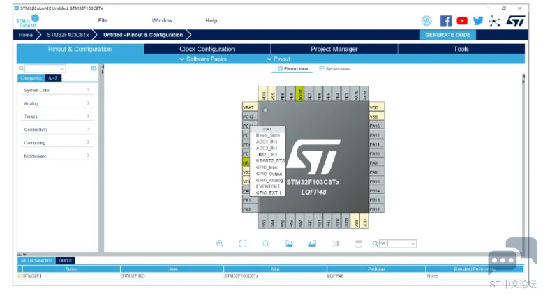The width and height of the screenshot is (543, 295).
Task: Click the ST community network icon
Action: pyautogui.click(x=495, y=21)
